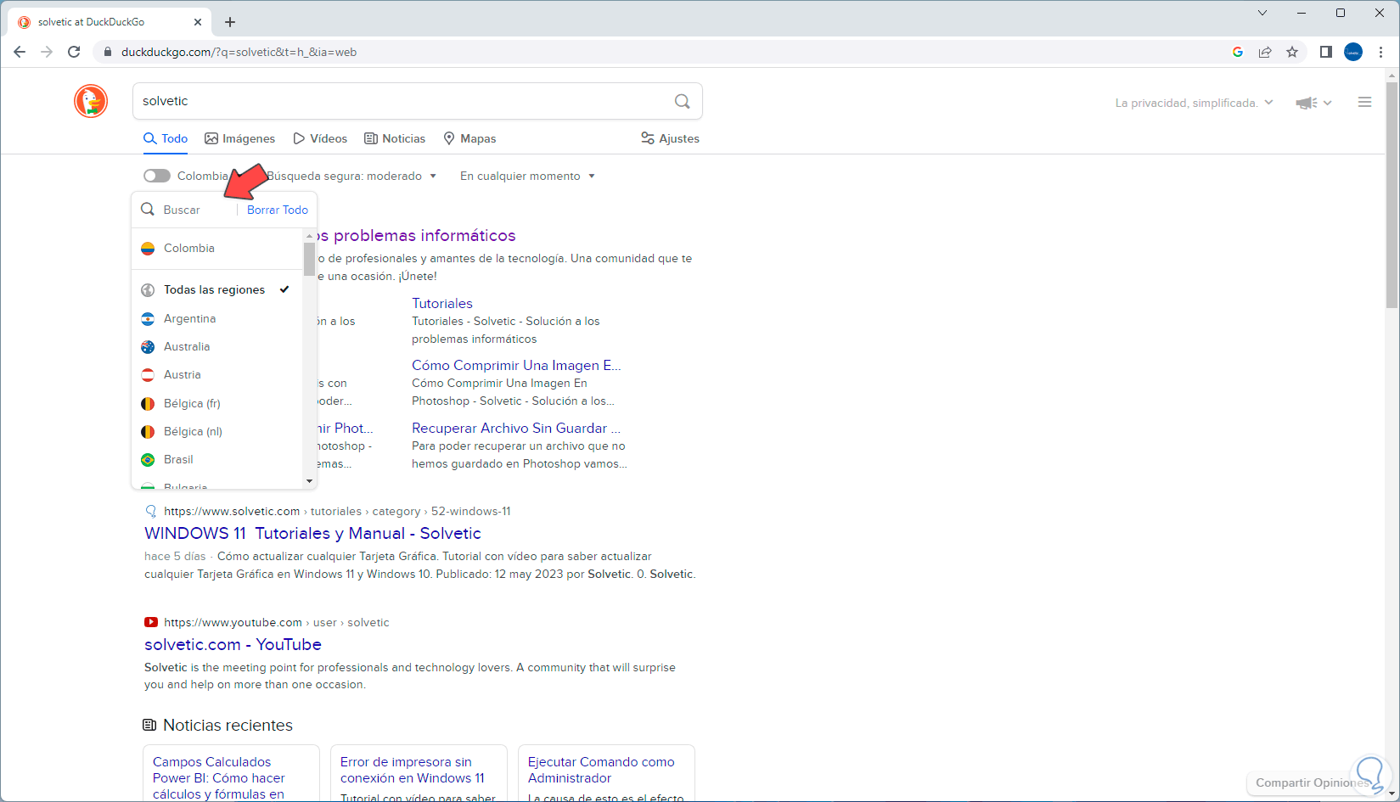
Task: Open Chrome three-dot menu
Action: 1381,52
